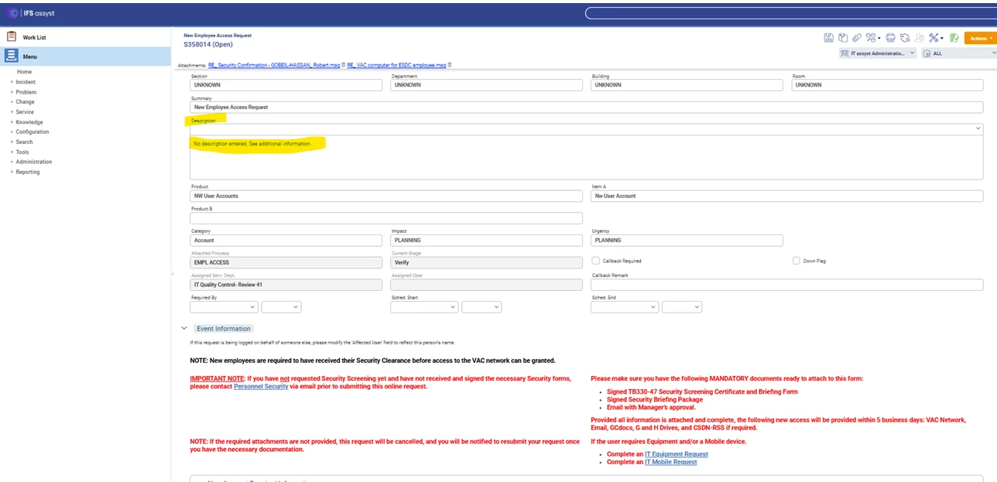Expand Administration in the sidebar menu
The image size is (997, 482).
(x=34, y=162)
